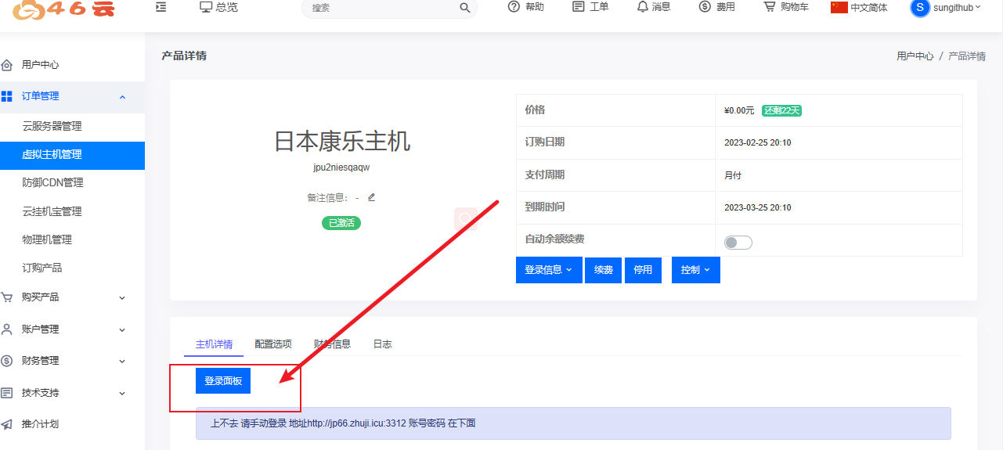Viewport: 1003px width, 450px height.
Task: Click the pencil icon to edit 备注信息
Action: pyautogui.click(x=371, y=197)
